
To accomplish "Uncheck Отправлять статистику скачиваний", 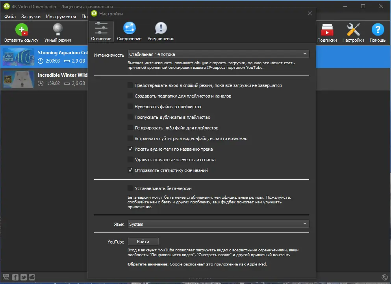I will 130,170.
